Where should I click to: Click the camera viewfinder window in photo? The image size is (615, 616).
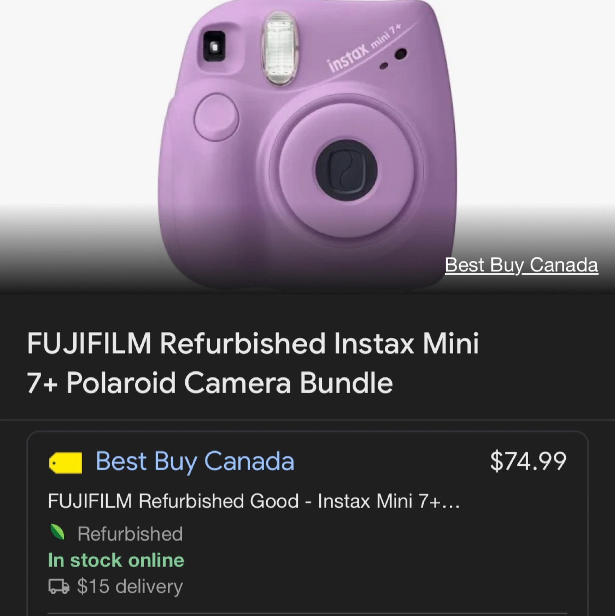coord(214,46)
